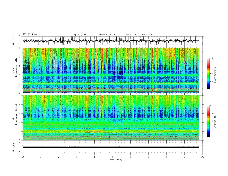The width and height of the screenshot is (228, 176).
Task: Click time axis tick label "2"
Action: (x=59, y=157)
